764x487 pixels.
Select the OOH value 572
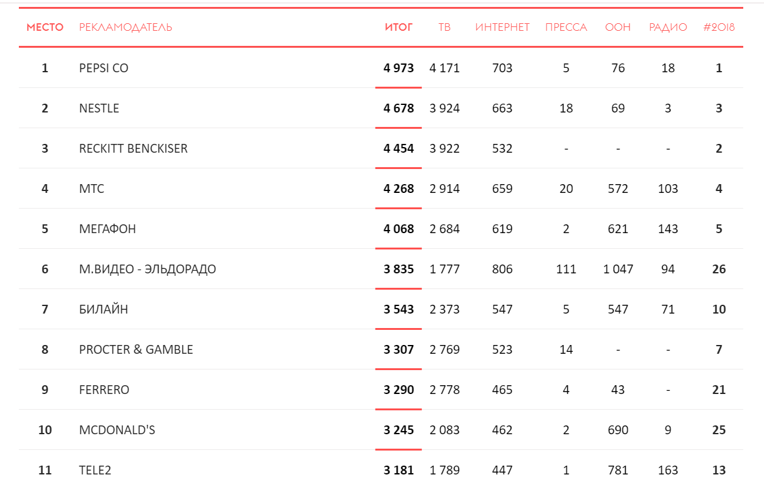pyautogui.click(x=618, y=189)
